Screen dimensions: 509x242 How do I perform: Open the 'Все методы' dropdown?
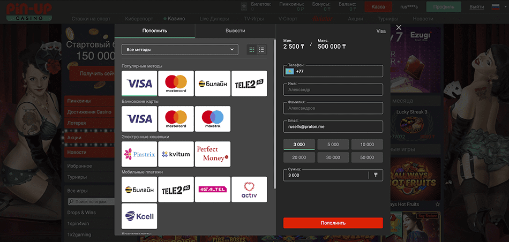point(180,50)
